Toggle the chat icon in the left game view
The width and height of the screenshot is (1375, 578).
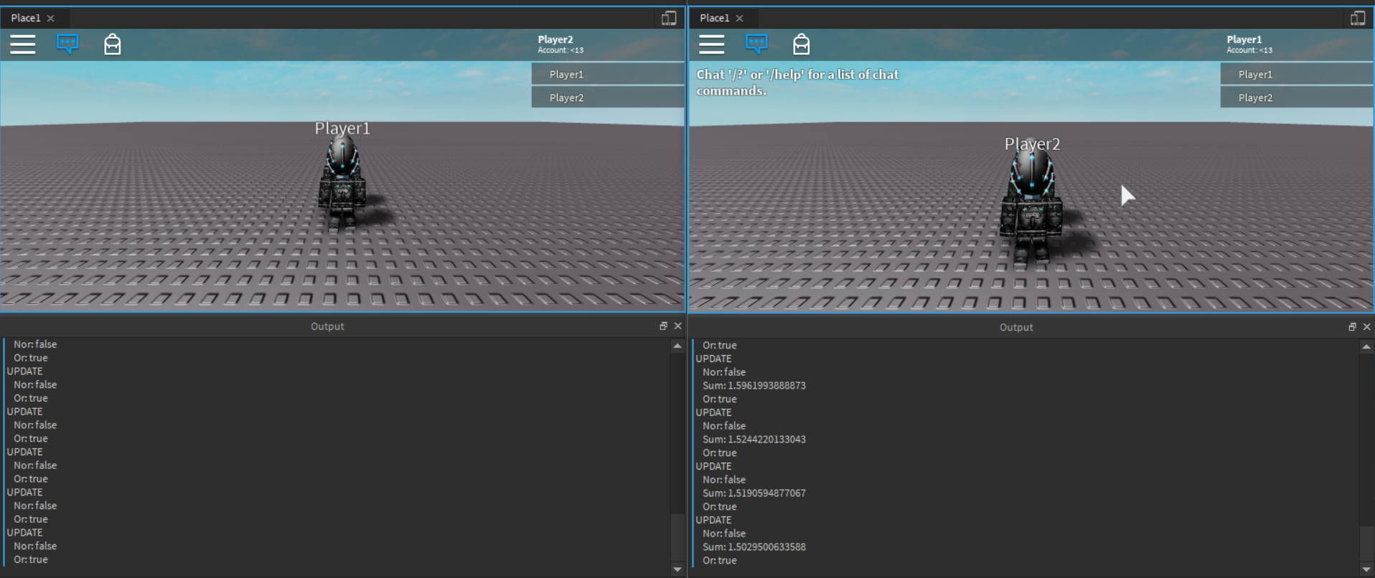pos(67,44)
